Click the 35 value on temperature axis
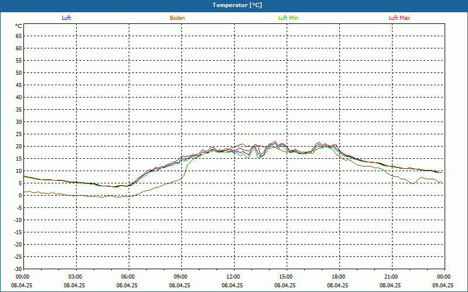 pyautogui.click(x=19, y=110)
